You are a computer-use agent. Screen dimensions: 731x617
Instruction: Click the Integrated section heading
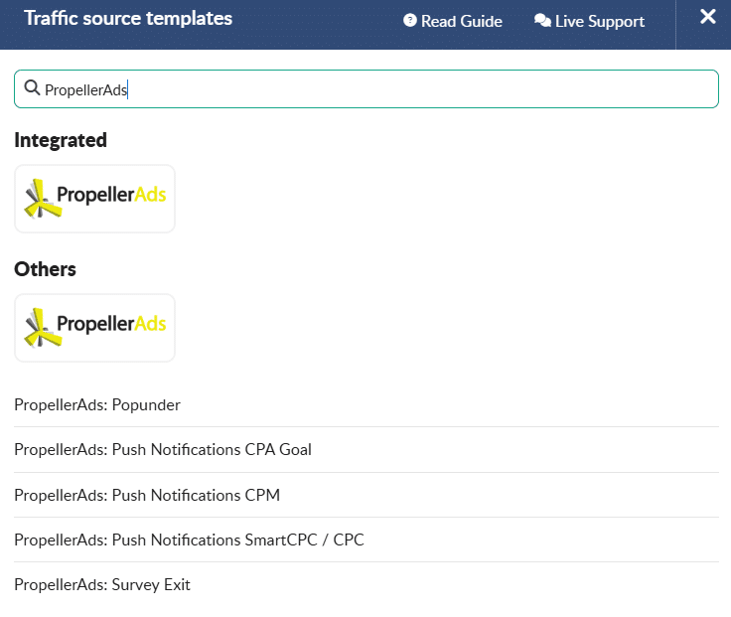pos(61,140)
